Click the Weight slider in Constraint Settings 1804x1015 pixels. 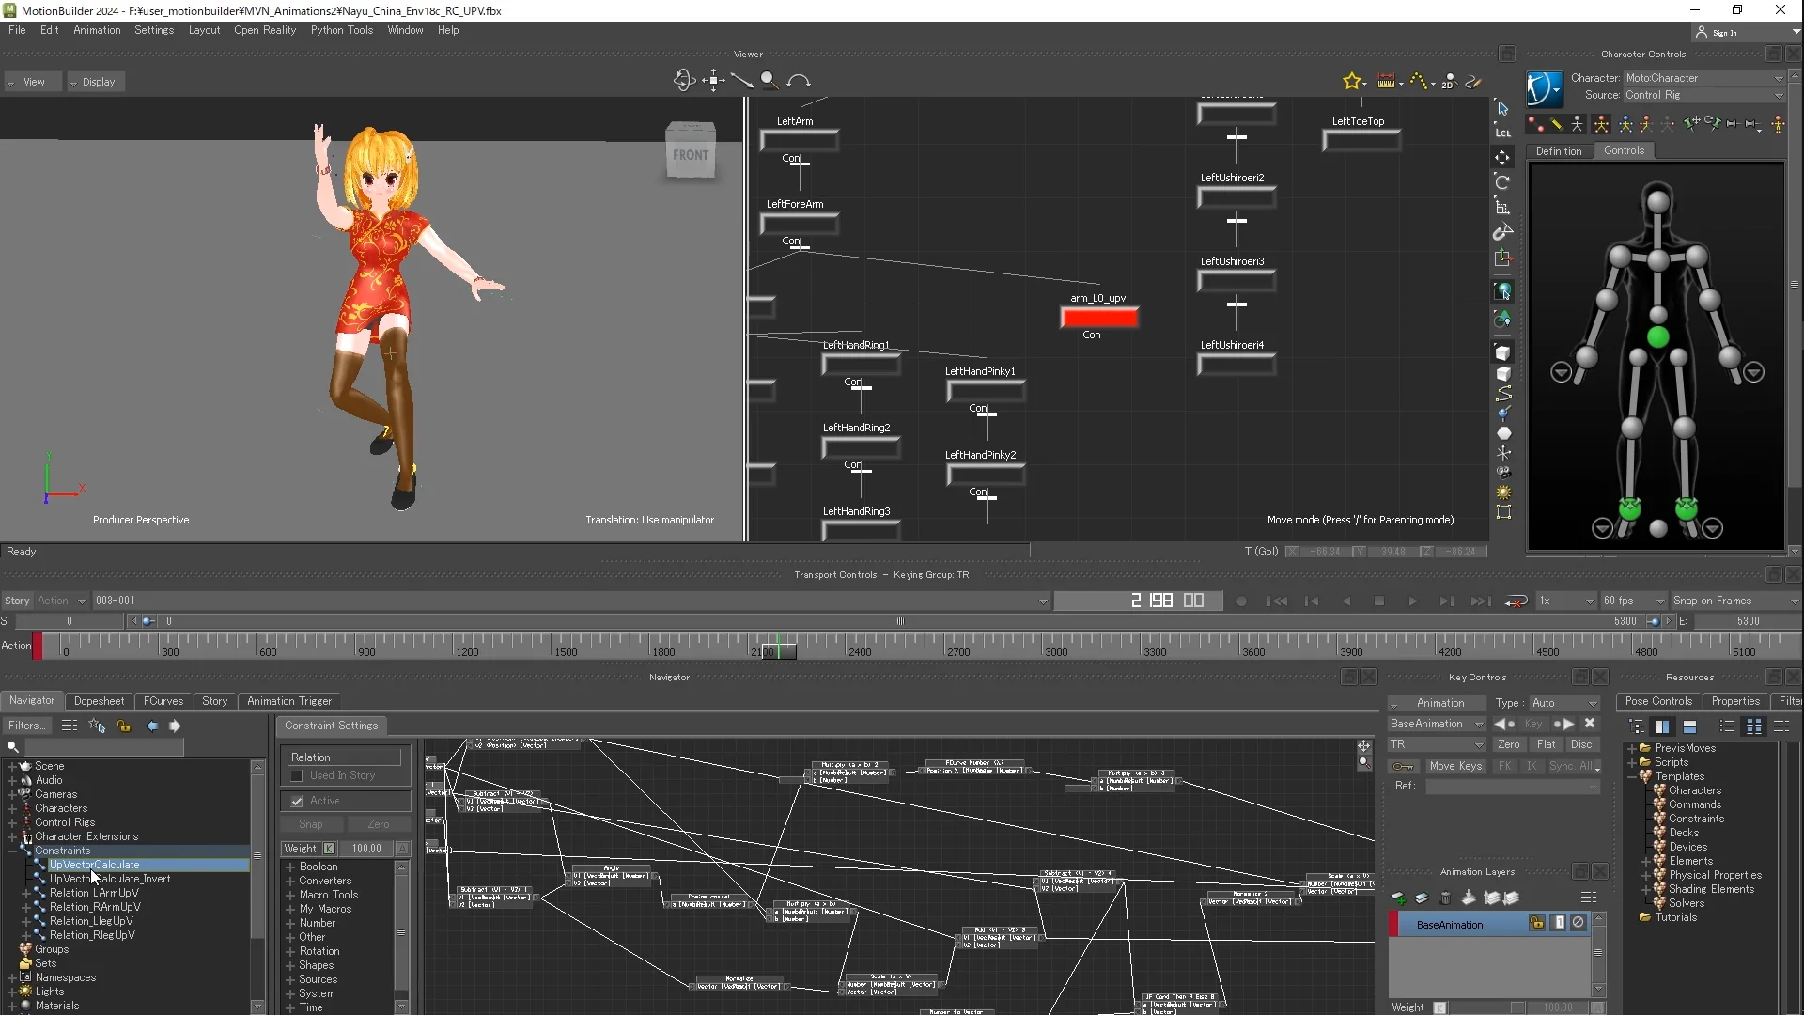(366, 849)
